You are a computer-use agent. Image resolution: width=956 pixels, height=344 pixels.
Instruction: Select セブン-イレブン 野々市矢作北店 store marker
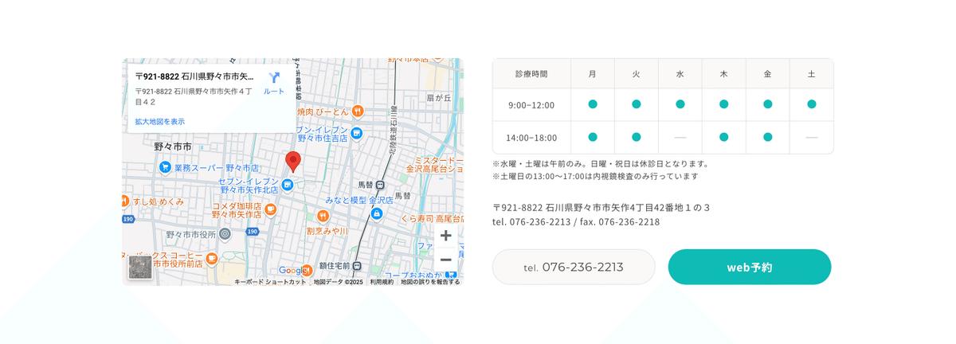click(x=288, y=185)
